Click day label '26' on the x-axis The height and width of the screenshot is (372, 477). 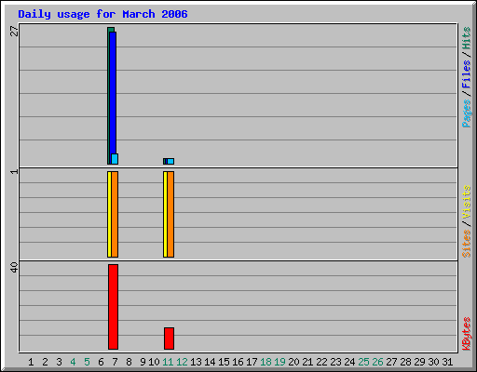pos(377,362)
